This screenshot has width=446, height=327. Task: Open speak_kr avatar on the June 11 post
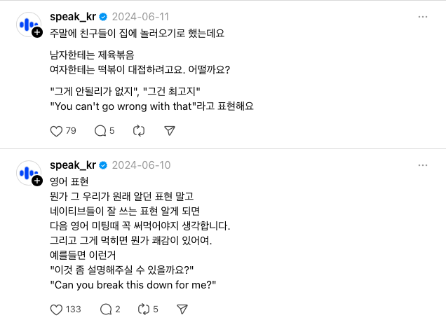(x=27, y=24)
